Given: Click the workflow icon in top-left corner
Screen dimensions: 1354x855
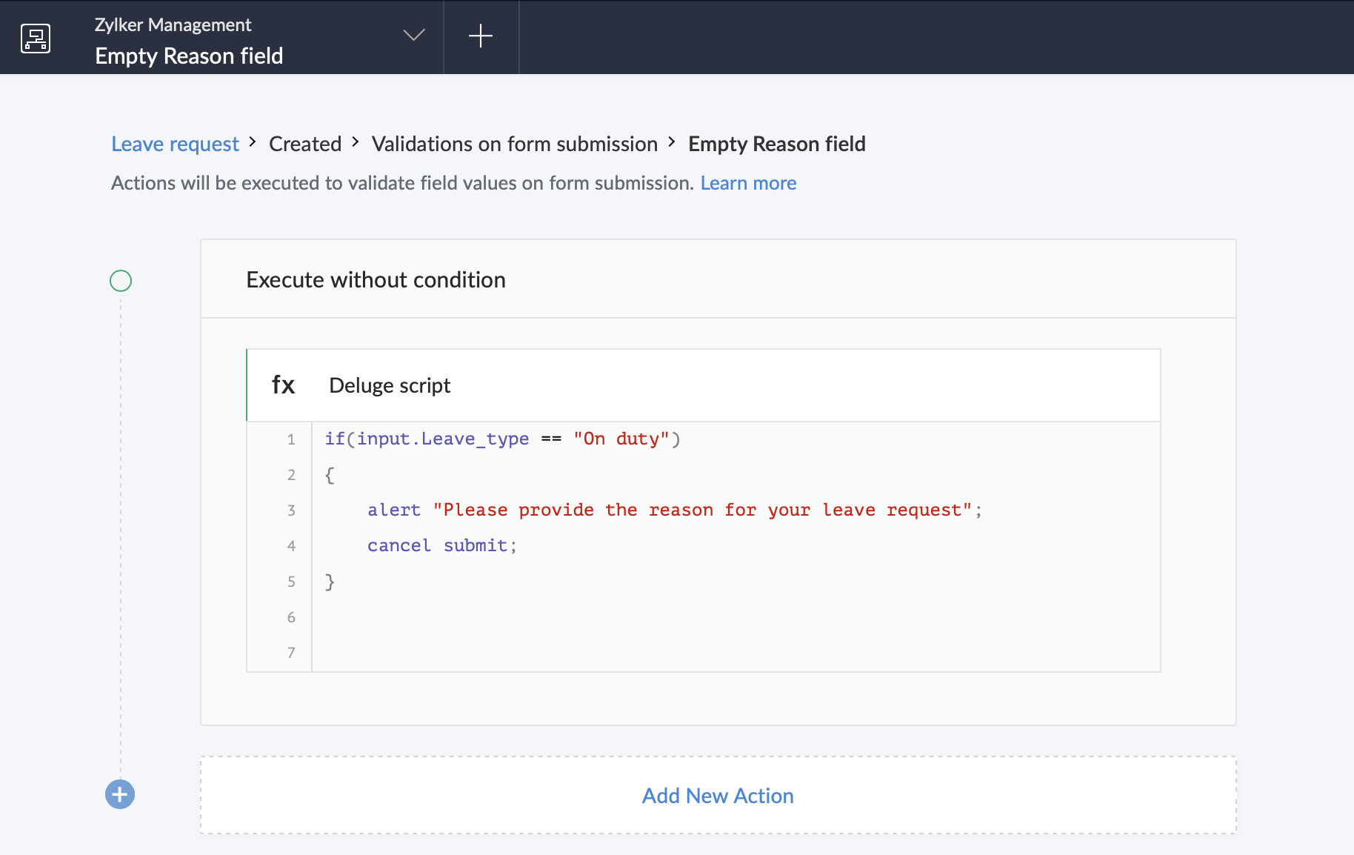Looking at the screenshot, I should (x=36, y=38).
